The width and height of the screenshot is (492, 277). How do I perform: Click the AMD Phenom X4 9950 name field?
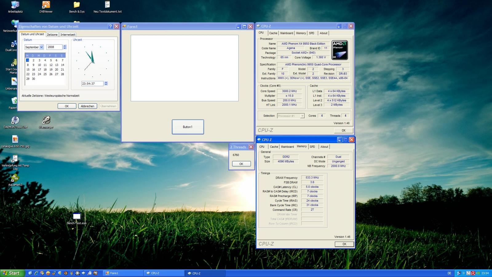[x=303, y=44]
